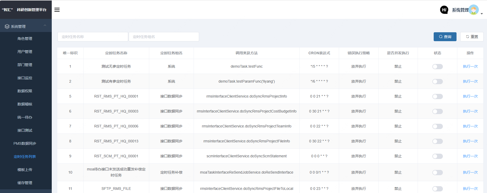Viewport: 487px width, 193px height.
Task: Click 执行一次 for RST_RMS_PT_HQ_00003
Action: tap(470, 111)
